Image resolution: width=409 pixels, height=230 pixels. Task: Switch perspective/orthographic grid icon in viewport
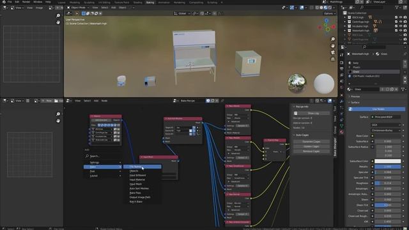[x=333, y=59]
